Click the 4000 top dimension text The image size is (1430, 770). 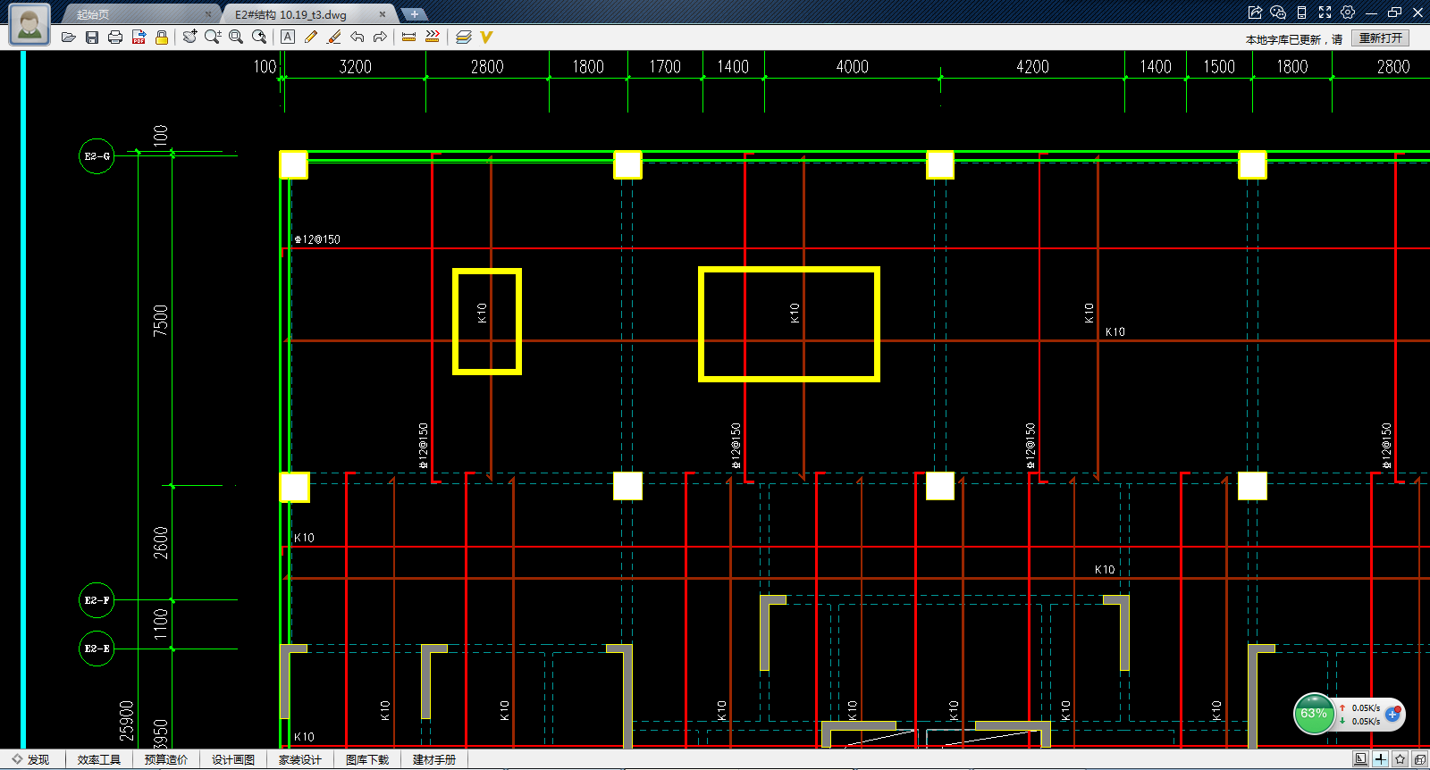point(852,67)
